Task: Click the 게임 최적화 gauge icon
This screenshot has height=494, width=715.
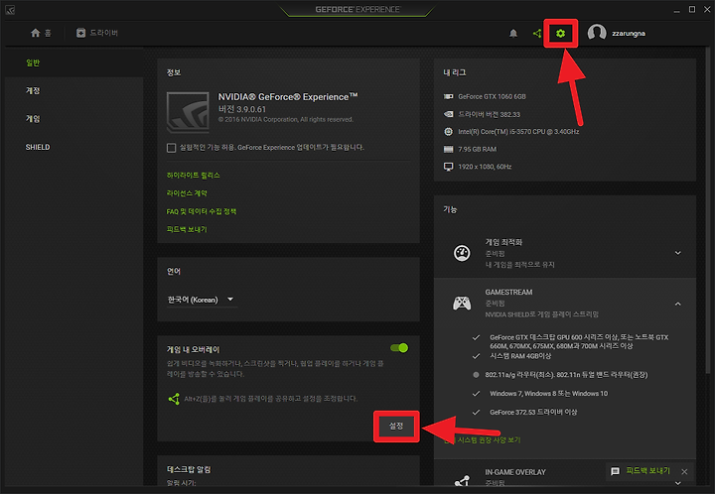Action: (x=462, y=253)
